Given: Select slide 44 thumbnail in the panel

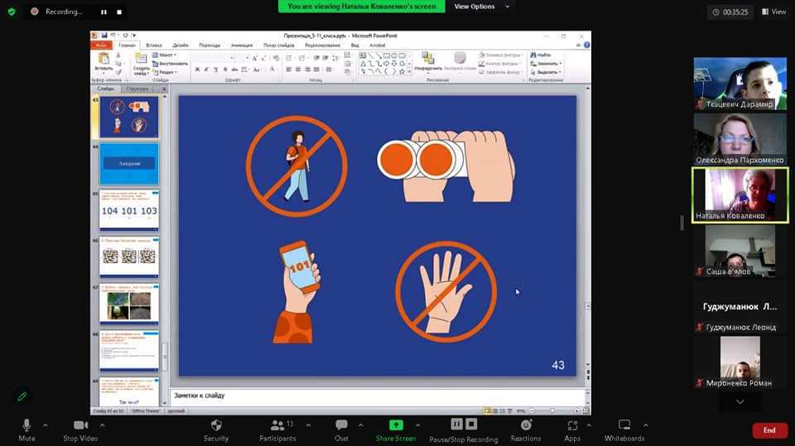Looking at the screenshot, I should pos(128,165).
